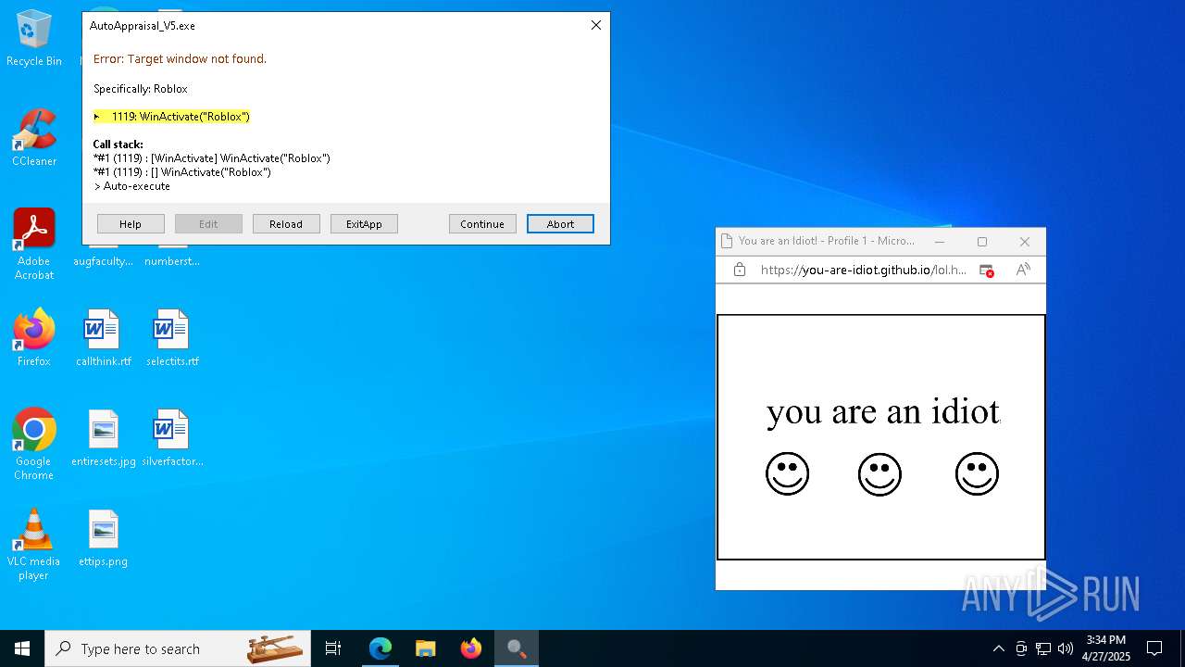Click the Edge address bar URL
This screenshot has width=1185, height=667.
click(x=863, y=270)
